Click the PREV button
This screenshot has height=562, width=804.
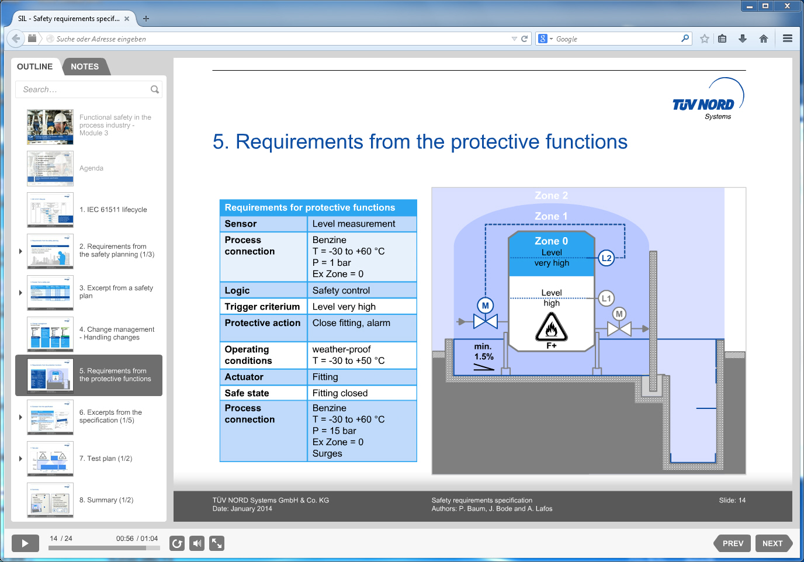coord(732,543)
